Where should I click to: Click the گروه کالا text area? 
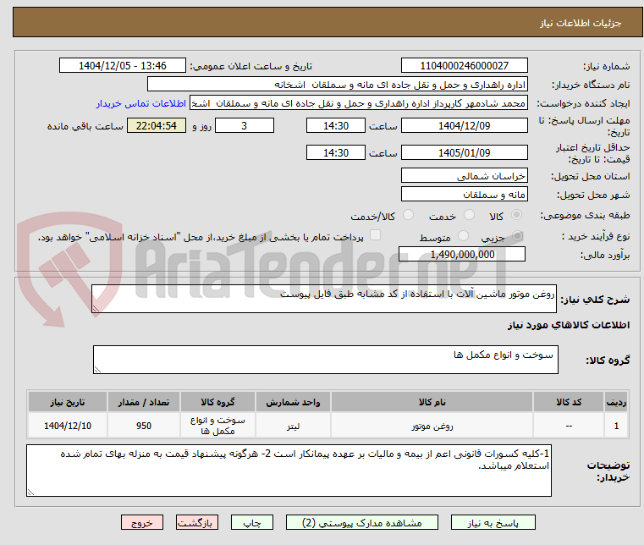(326, 360)
